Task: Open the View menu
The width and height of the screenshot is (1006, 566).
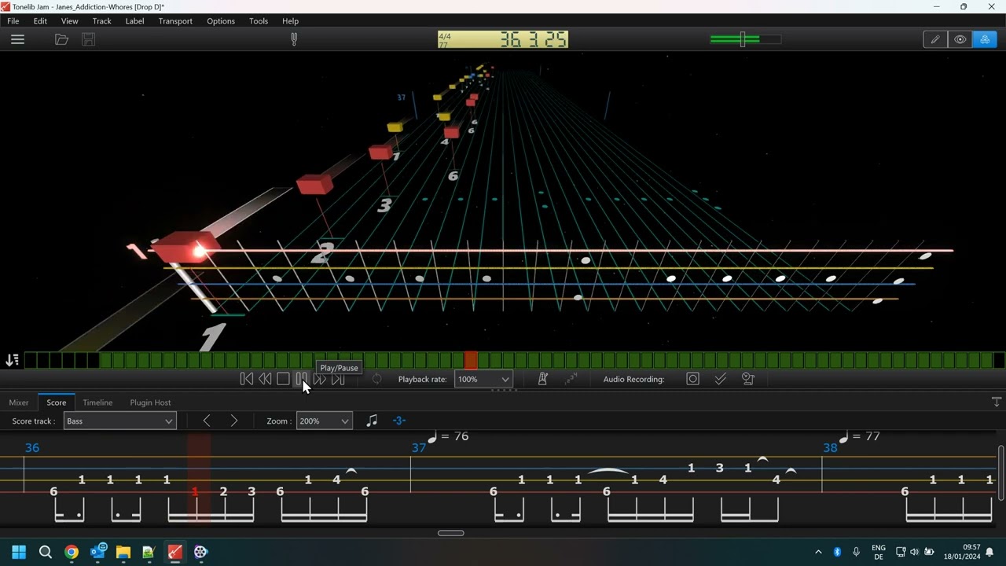Action: click(x=69, y=21)
